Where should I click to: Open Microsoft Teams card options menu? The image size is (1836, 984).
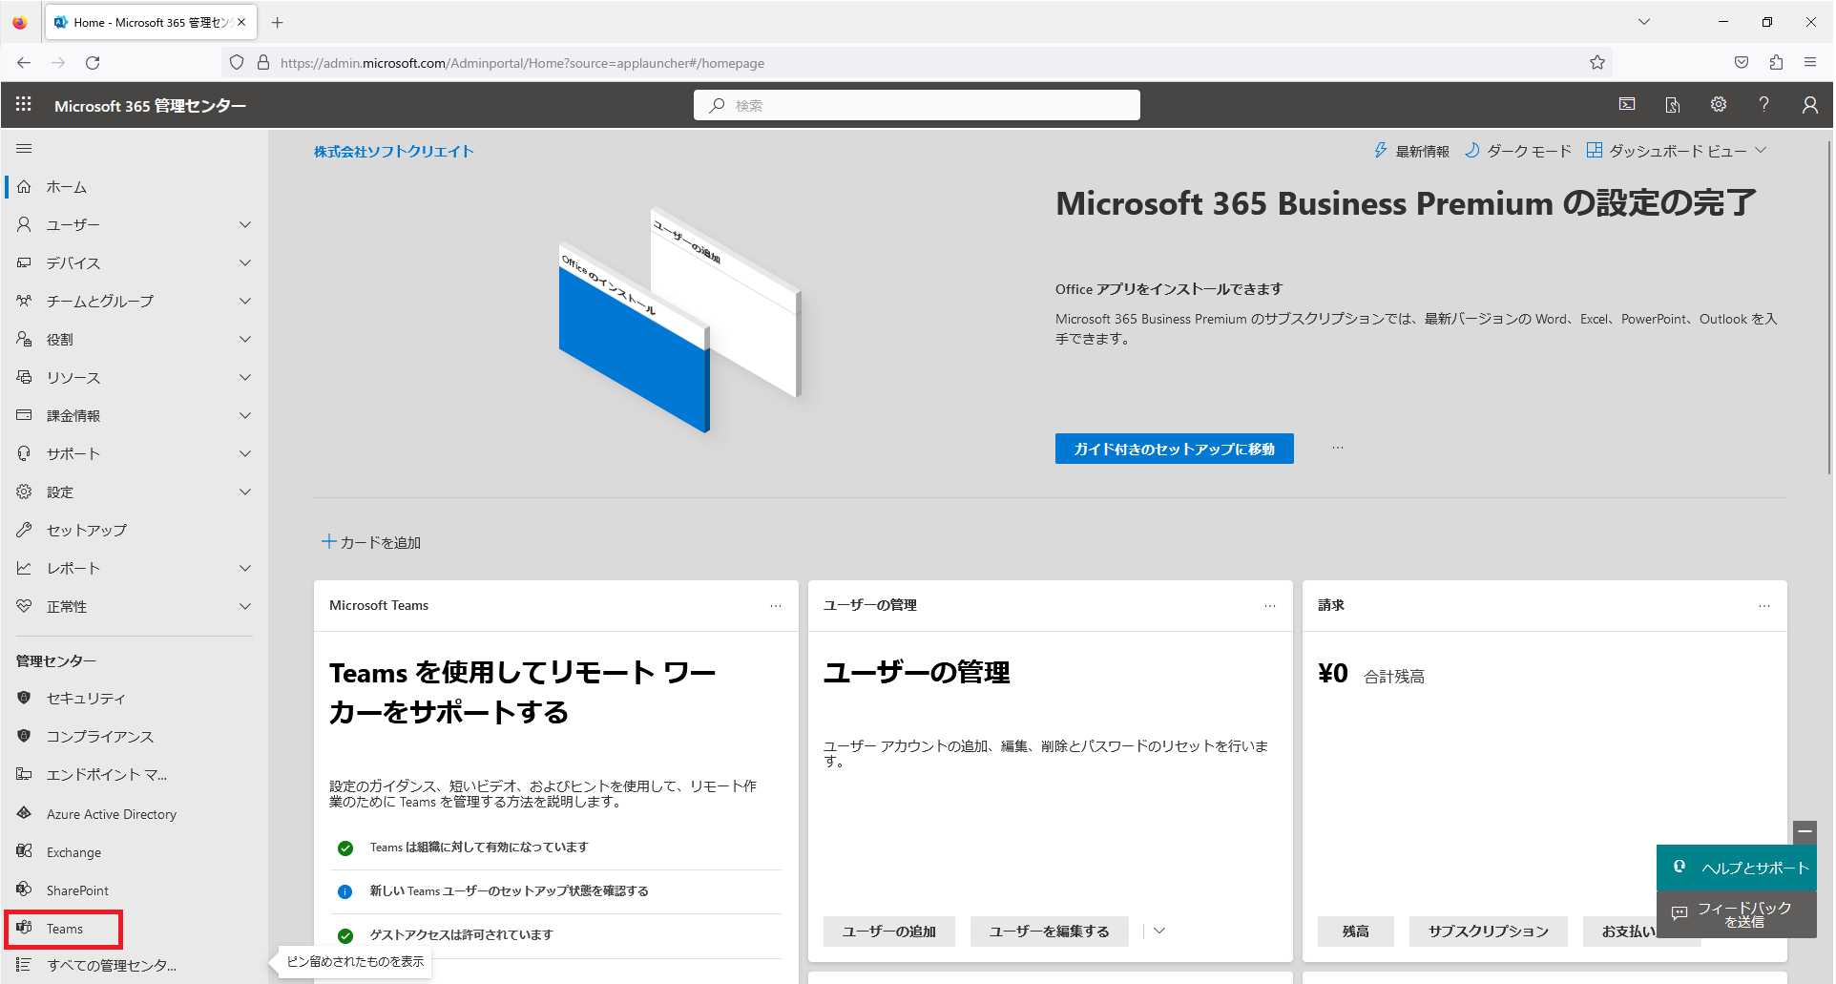(776, 606)
